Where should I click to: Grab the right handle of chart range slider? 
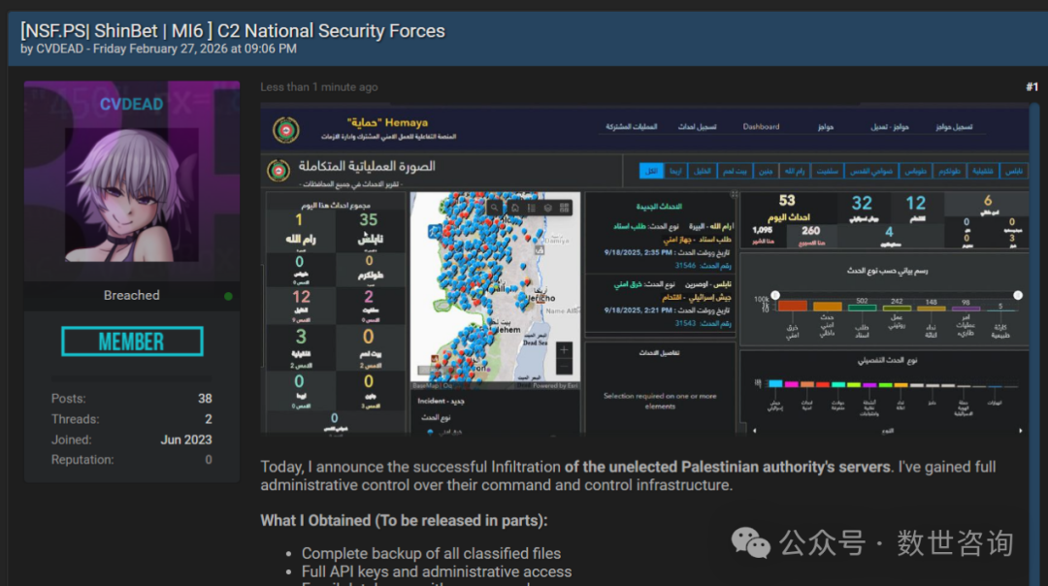(1018, 295)
